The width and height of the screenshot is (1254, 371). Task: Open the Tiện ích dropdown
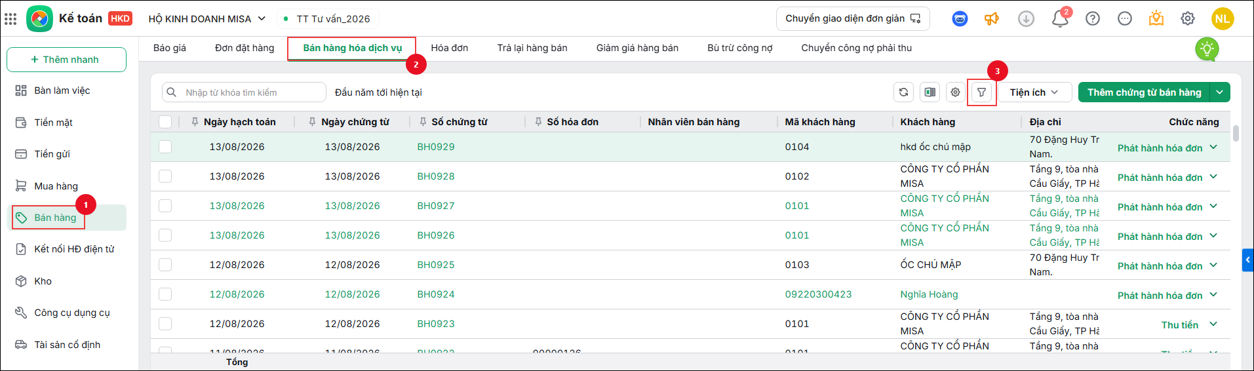(1034, 92)
